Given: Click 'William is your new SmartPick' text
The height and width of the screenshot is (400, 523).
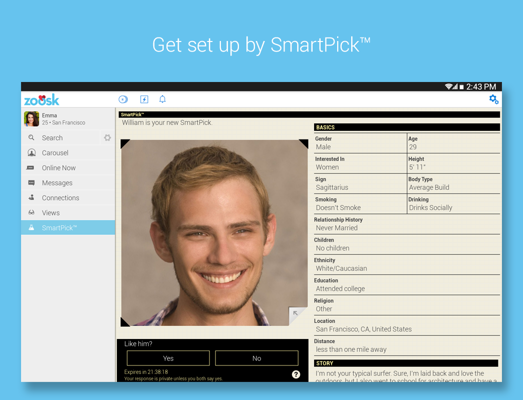Looking at the screenshot, I should (167, 122).
